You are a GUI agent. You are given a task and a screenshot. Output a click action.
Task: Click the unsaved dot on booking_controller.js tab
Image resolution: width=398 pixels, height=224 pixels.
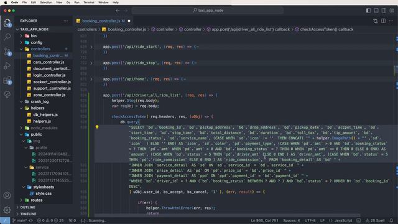tap(129, 21)
